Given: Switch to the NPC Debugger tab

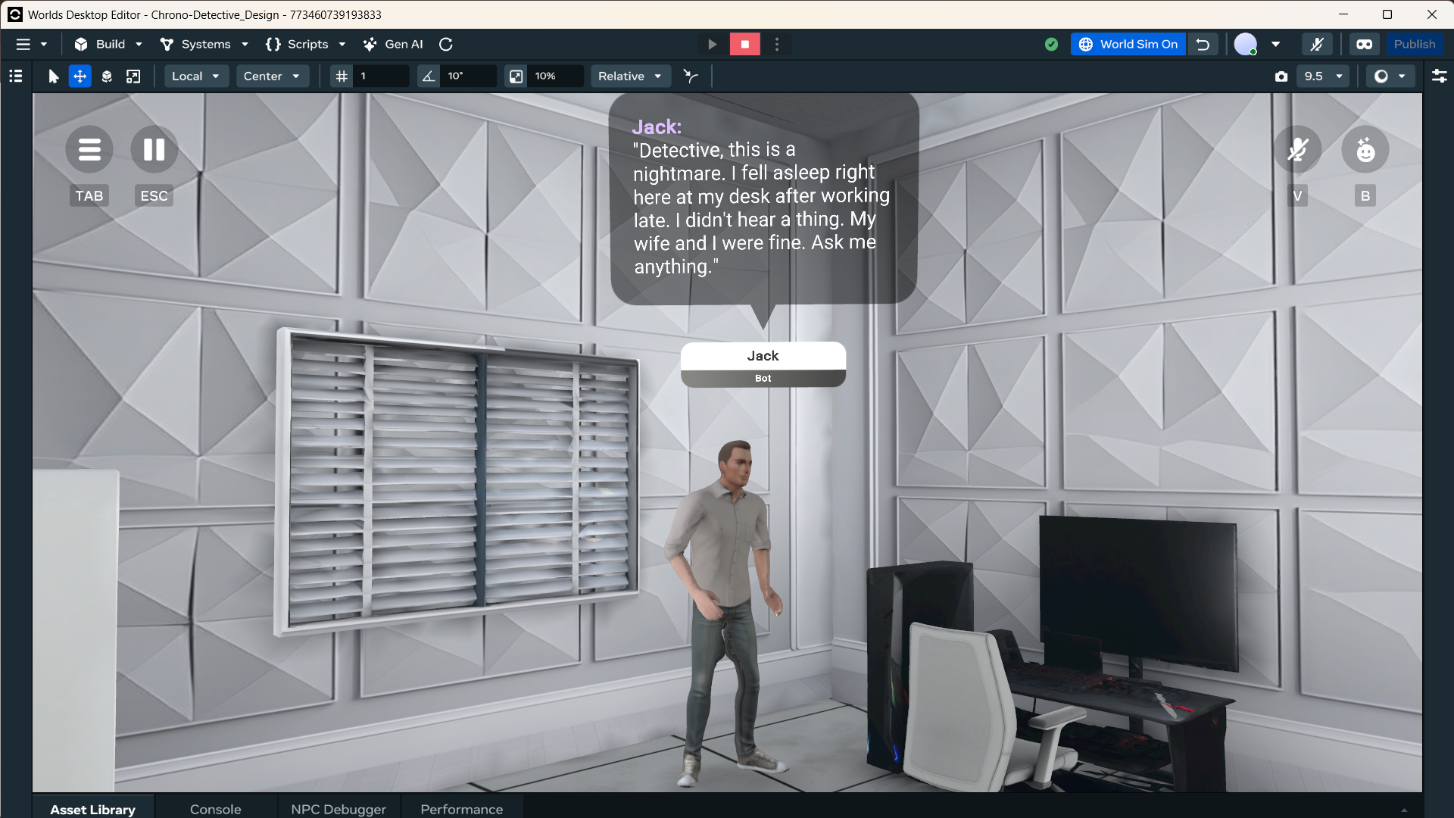Looking at the screenshot, I should (339, 809).
